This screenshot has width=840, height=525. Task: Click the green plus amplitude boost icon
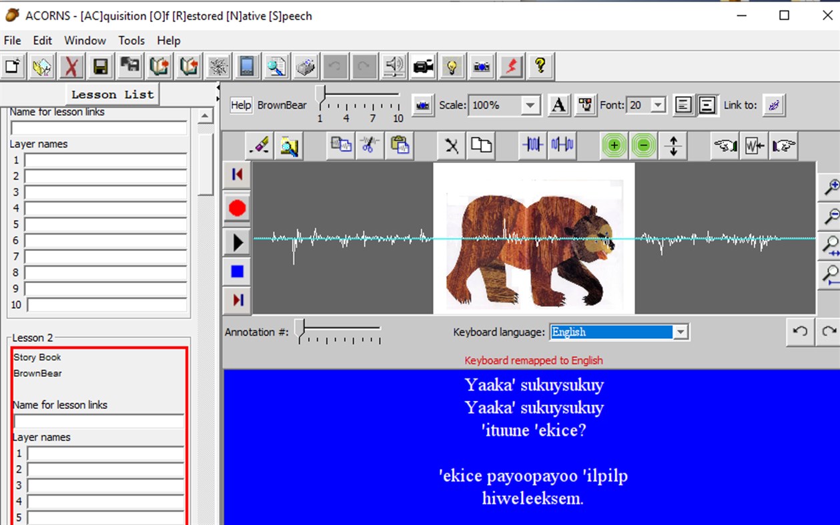[613, 145]
